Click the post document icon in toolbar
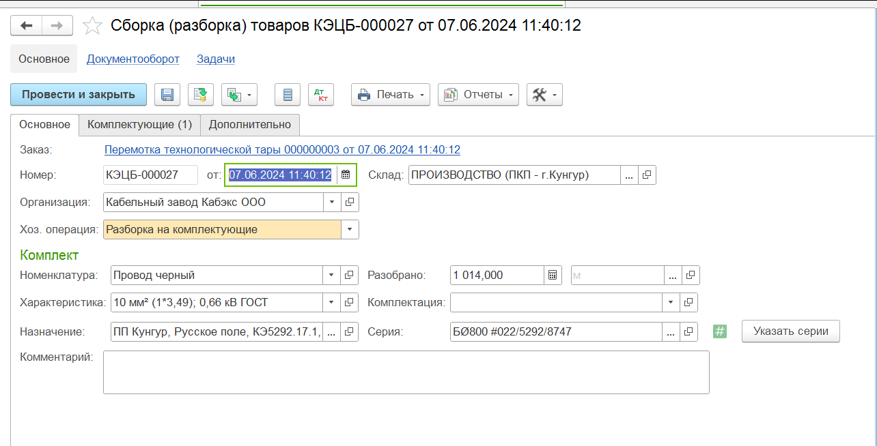This screenshot has width=877, height=446. (x=201, y=95)
